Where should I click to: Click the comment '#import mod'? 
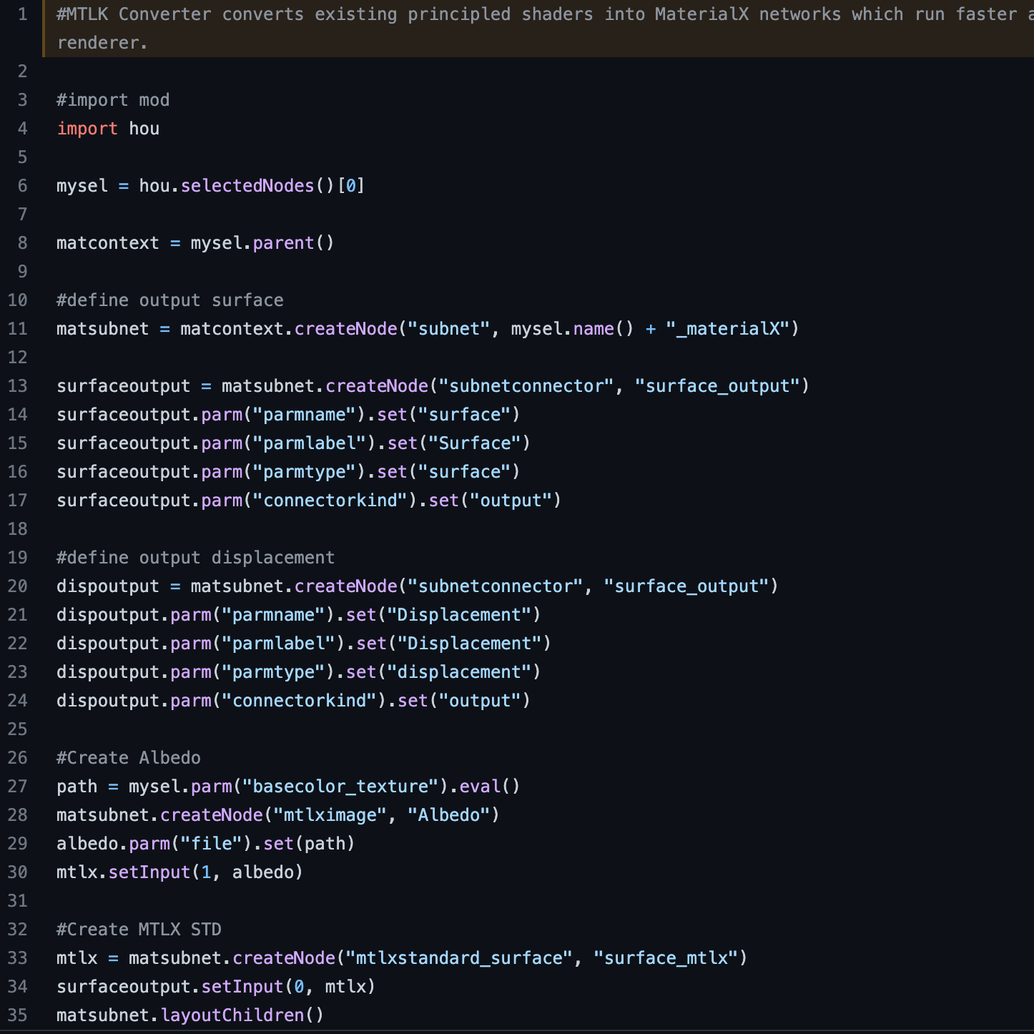[113, 100]
